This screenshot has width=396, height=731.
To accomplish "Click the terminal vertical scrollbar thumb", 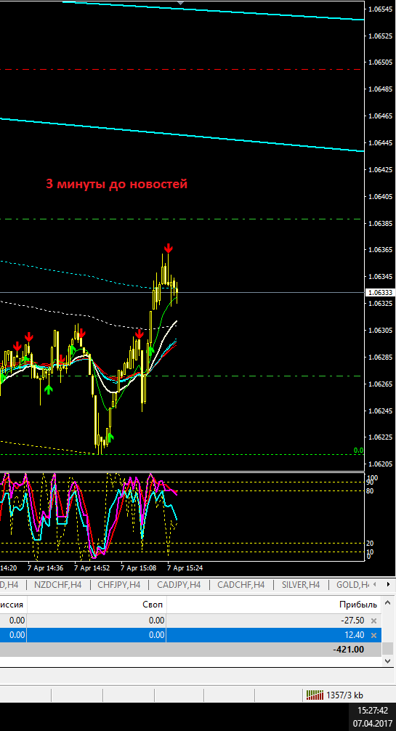I will click(x=388, y=648).
